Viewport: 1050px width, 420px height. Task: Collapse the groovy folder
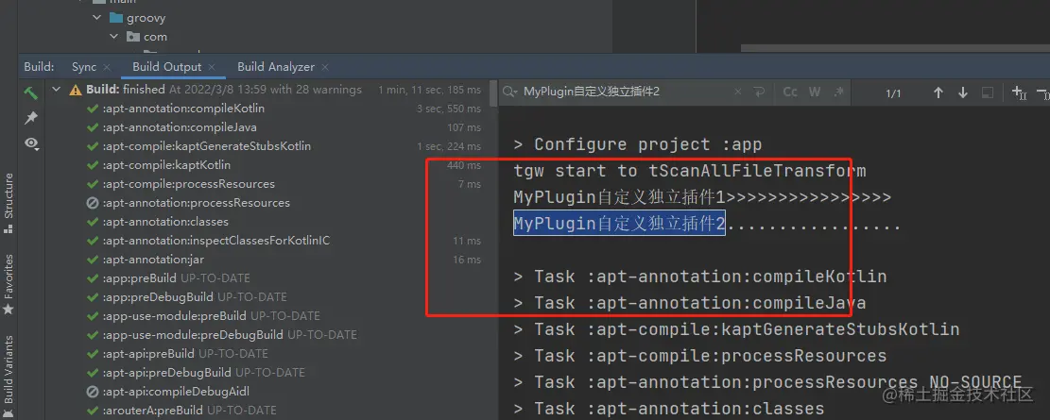click(97, 18)
